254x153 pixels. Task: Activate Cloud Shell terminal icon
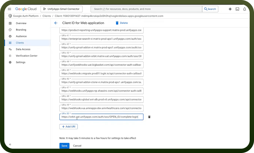pos(237,9)
